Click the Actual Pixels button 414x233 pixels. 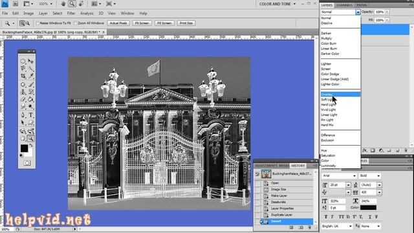tap(118, 23)
